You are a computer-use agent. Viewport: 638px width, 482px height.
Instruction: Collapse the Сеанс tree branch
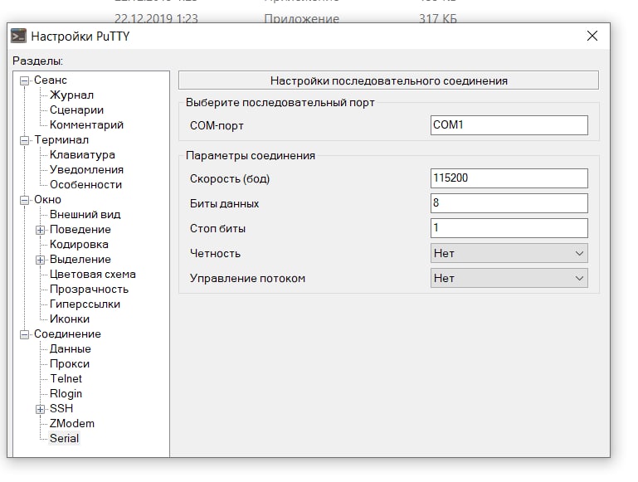pos(24,80)
